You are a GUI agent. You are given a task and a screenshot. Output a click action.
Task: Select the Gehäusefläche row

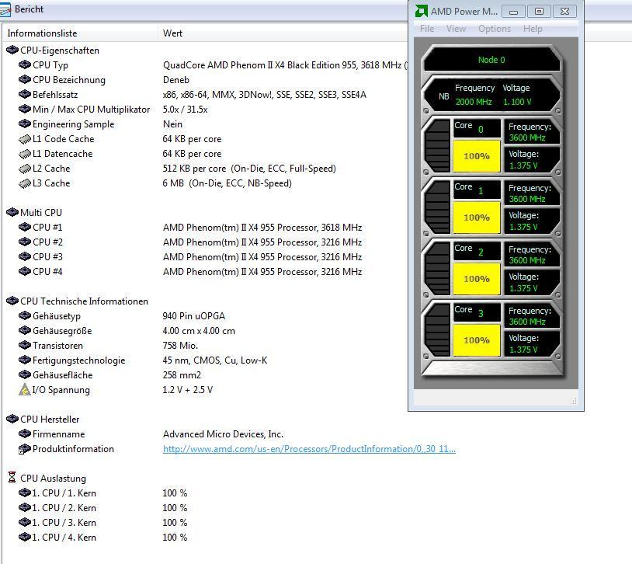tap(109, 375)
